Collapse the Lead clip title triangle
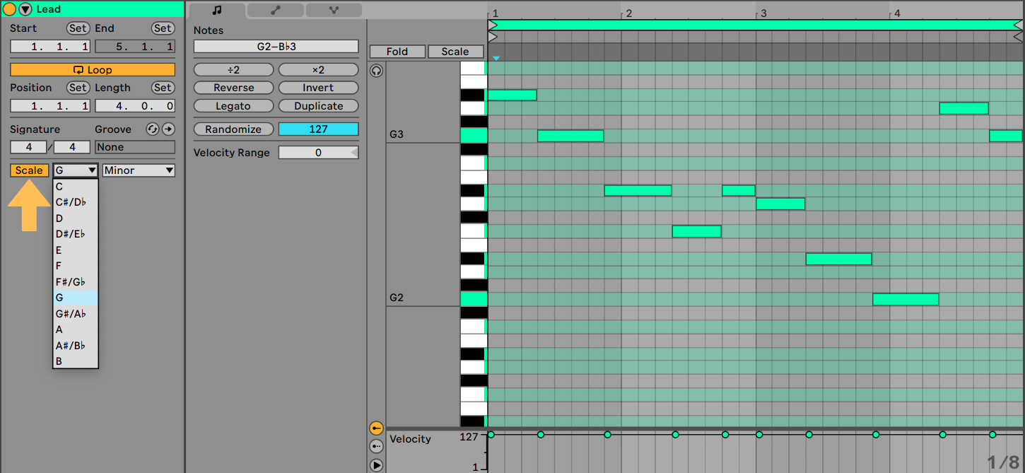Image resolution: width=1025 pixels, height=473 pixels. coord(25,9)
